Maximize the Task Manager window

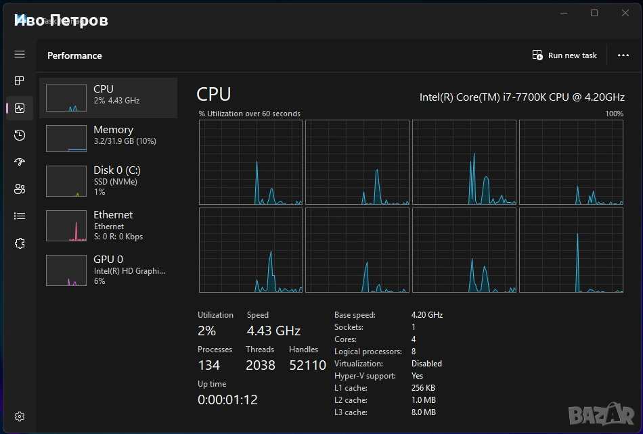pyautogui.click(x=594, y=13)
